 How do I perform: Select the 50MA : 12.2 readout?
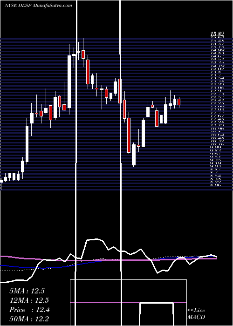(x=29, y=319)
